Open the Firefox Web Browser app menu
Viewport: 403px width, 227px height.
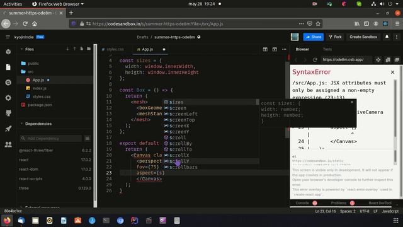[58, 4]
